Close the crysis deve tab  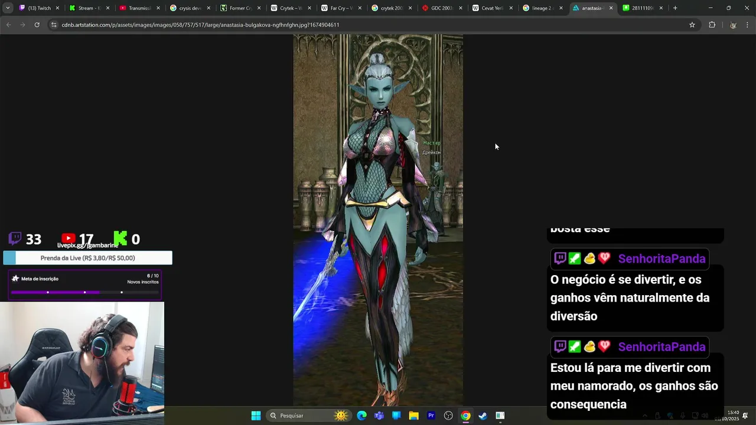point(208,8)
